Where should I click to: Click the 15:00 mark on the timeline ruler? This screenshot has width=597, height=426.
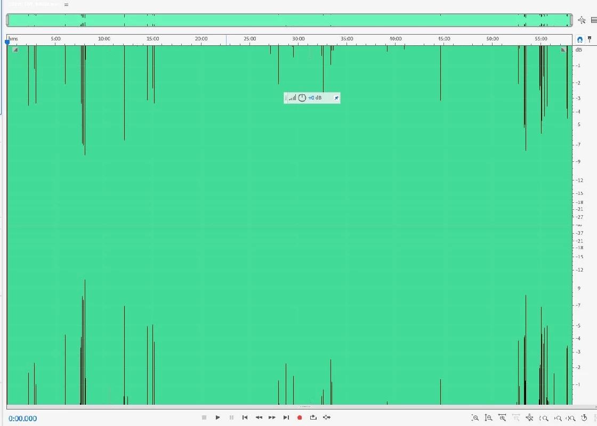coord(152,39)
